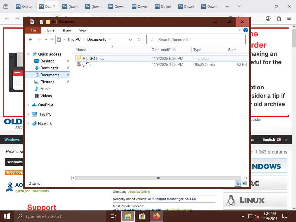Viewport: 296px width, 222px height.
Task: Click right arrow of horizontal scrollbar
Action: pos(246,178)
